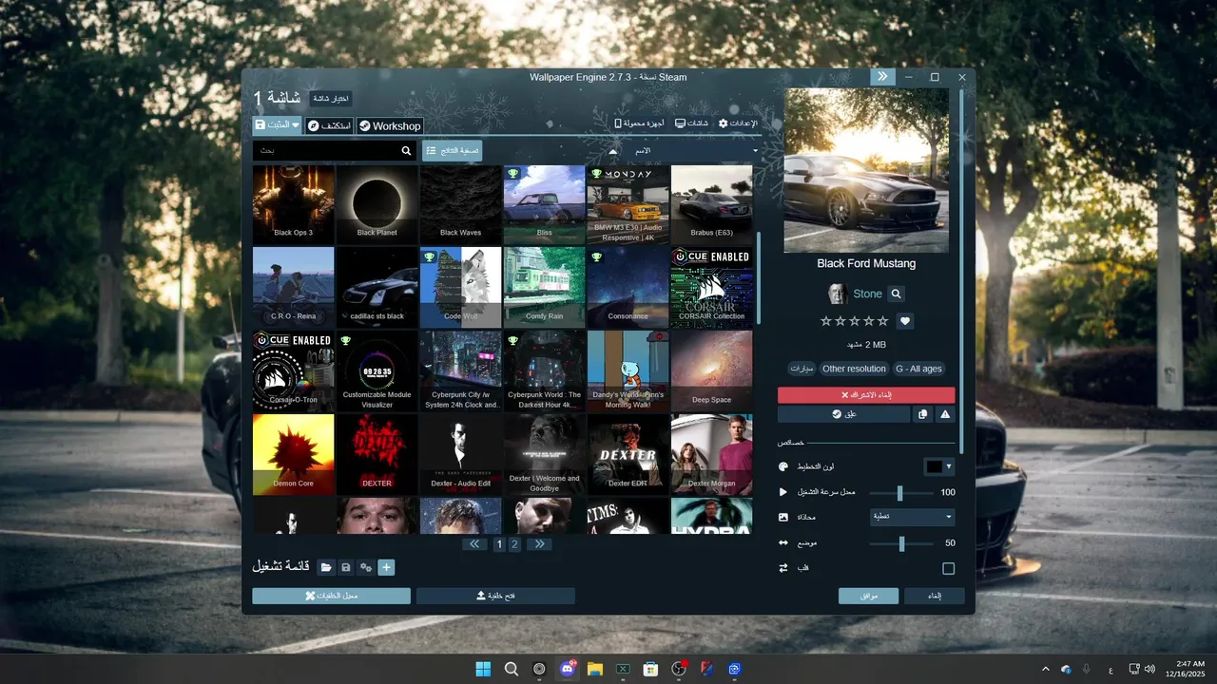The image size is (1217, 684).
Task: Open the Windows Start menu
Action: coord(483,669)
